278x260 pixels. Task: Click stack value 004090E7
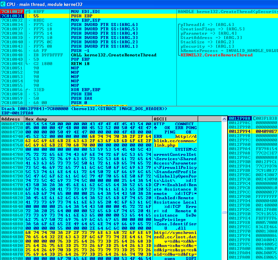coord(266,132)
